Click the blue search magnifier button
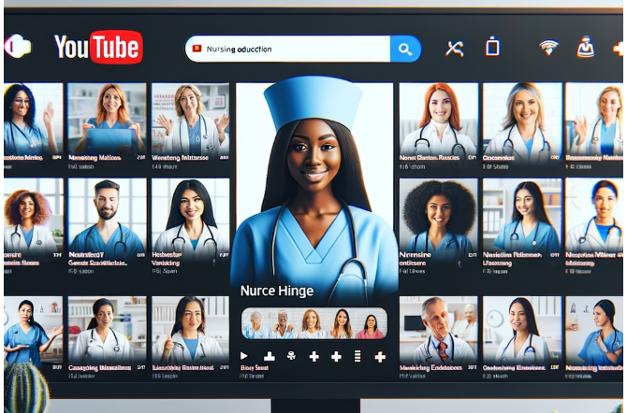 pos(405,49)
